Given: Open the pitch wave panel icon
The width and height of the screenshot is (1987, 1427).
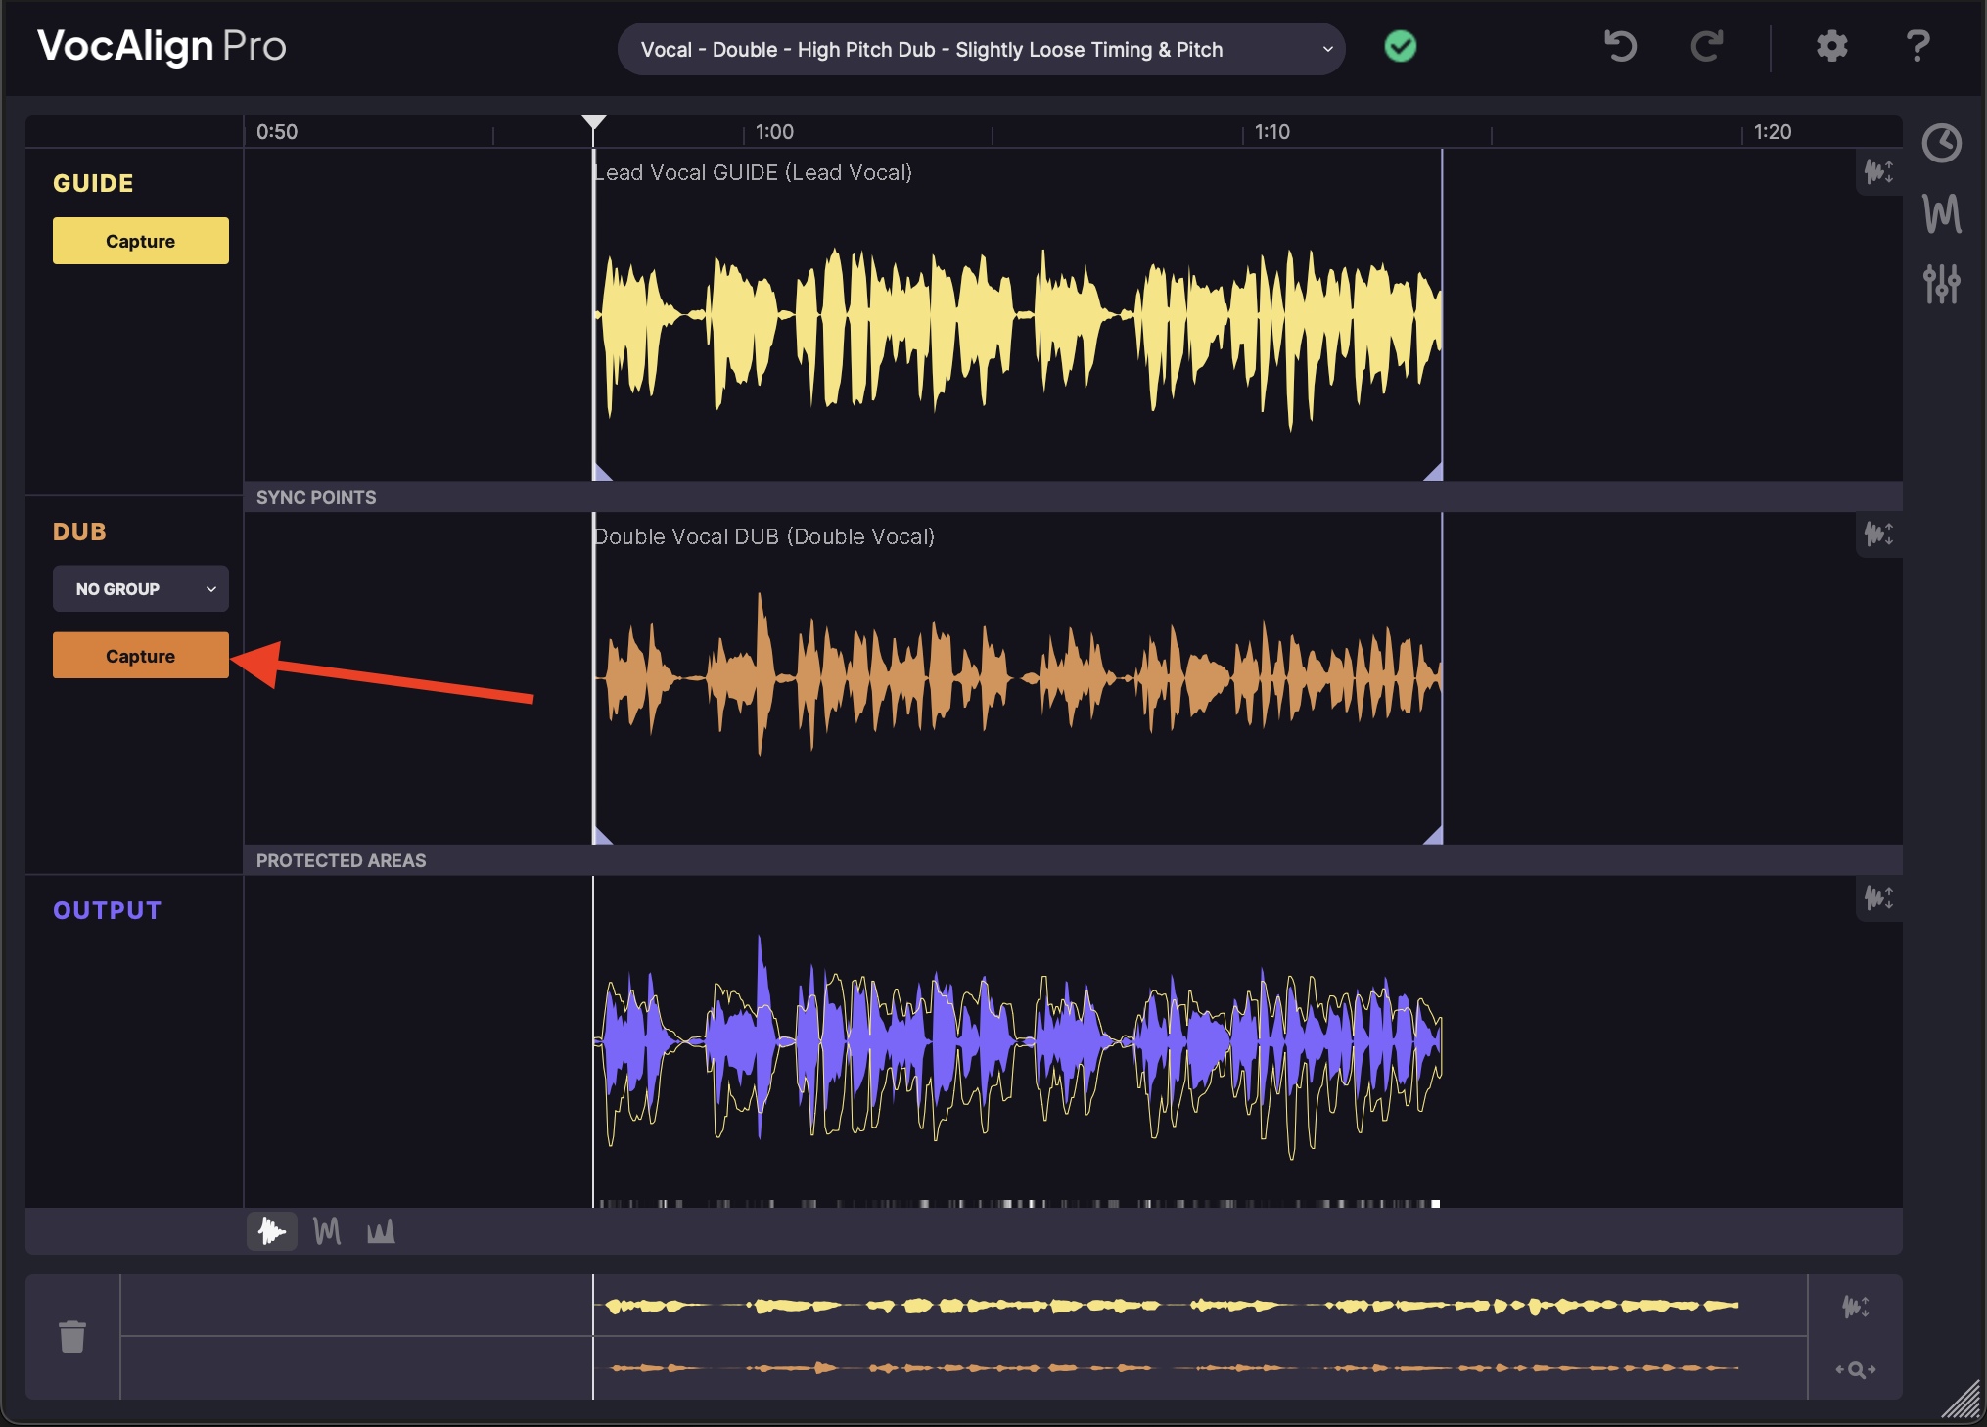Looking at the screenshot, I should 1941,213.
